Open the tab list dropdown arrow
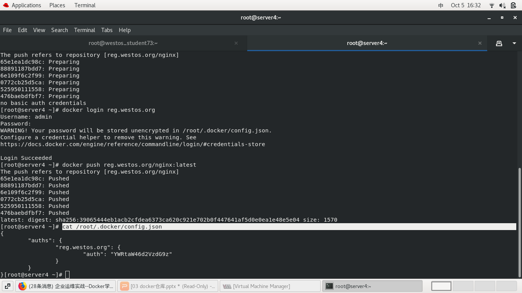This screenshot has width=522, height=293. coord(514,43)
